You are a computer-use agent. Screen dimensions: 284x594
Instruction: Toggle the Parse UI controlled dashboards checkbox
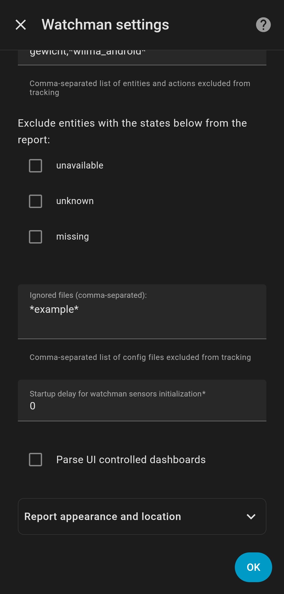coord(35,459)
